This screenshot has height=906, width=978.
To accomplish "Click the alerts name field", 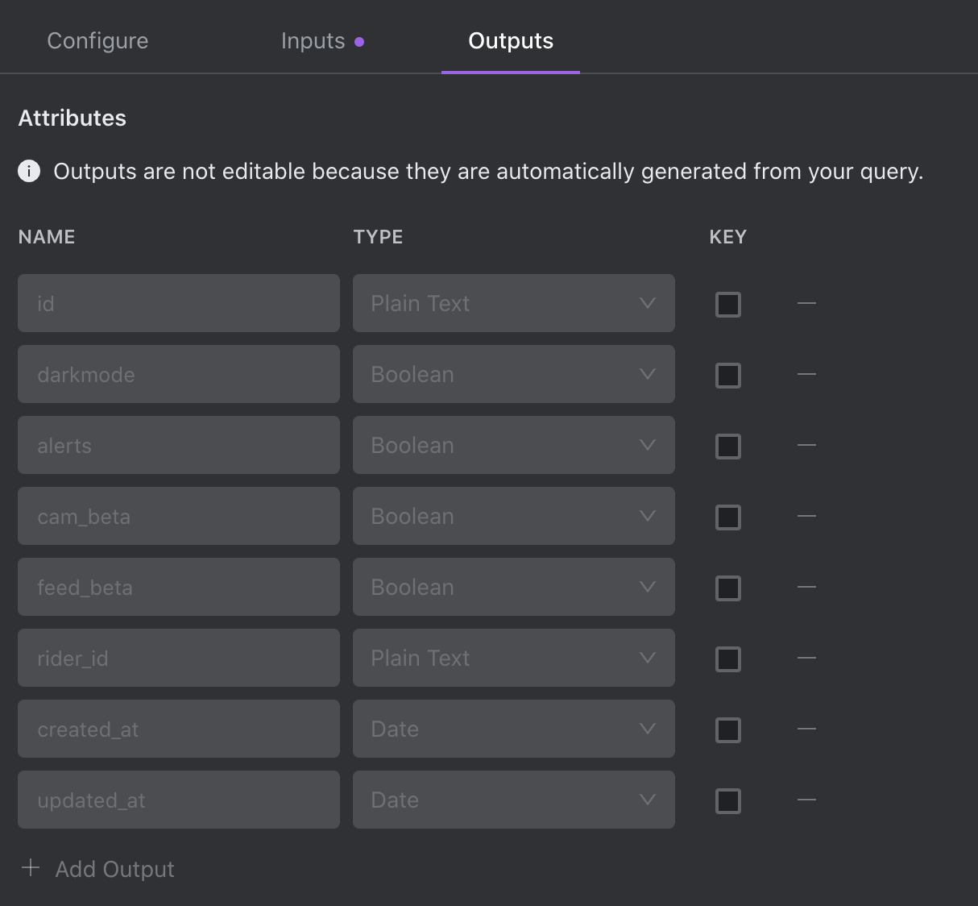I will click(x=178, y=445).
